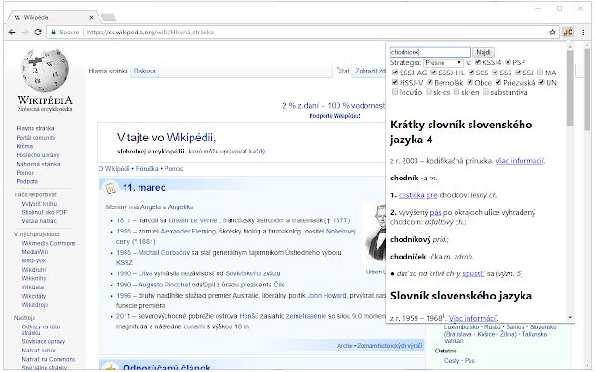The image size is (595, 372).
Task: Open Náhodná stránka in the sidebar
Action: 38,164
